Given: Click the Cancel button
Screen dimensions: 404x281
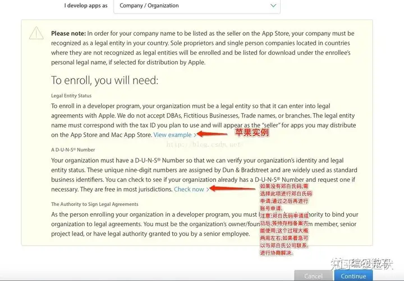Looking at the screenshot, I should pos(313,275).
